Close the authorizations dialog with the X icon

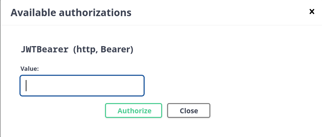tap(311, 12)
